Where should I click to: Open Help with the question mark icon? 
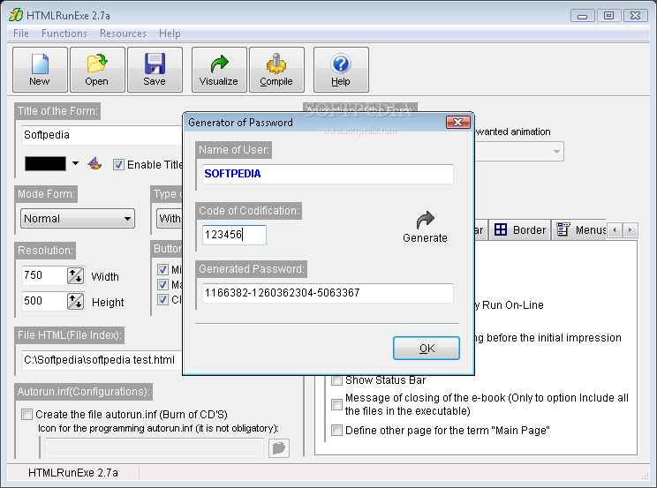point(341,64)
